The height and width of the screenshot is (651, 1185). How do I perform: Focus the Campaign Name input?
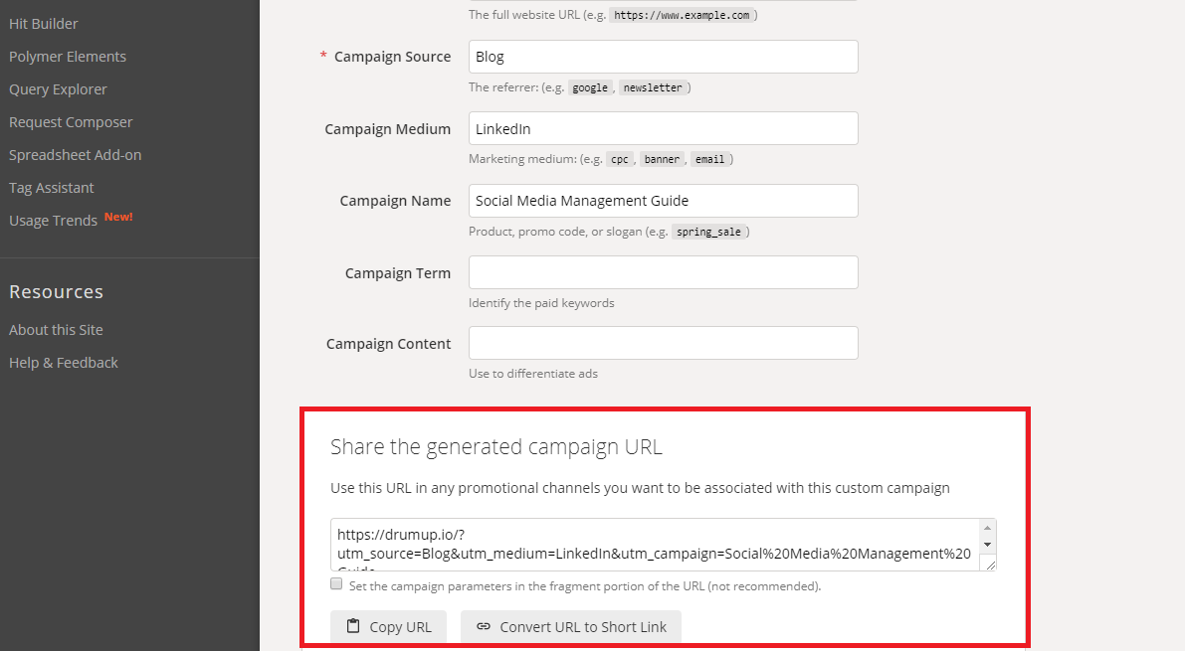click(663, 201)
